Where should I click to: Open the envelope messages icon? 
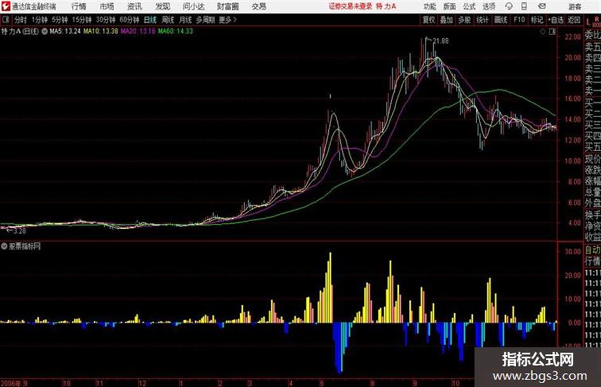pyautogui.click(x=542, y=6)
